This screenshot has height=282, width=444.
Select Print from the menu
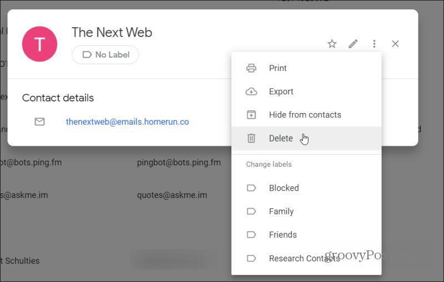[306, 68]
